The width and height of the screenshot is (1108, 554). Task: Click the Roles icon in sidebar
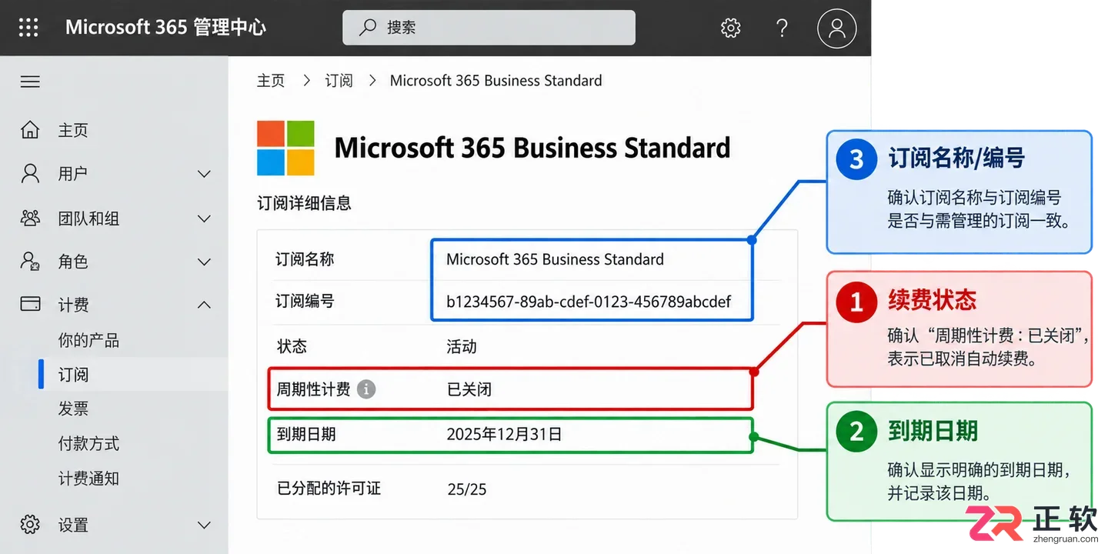click(x=30, y=261)
